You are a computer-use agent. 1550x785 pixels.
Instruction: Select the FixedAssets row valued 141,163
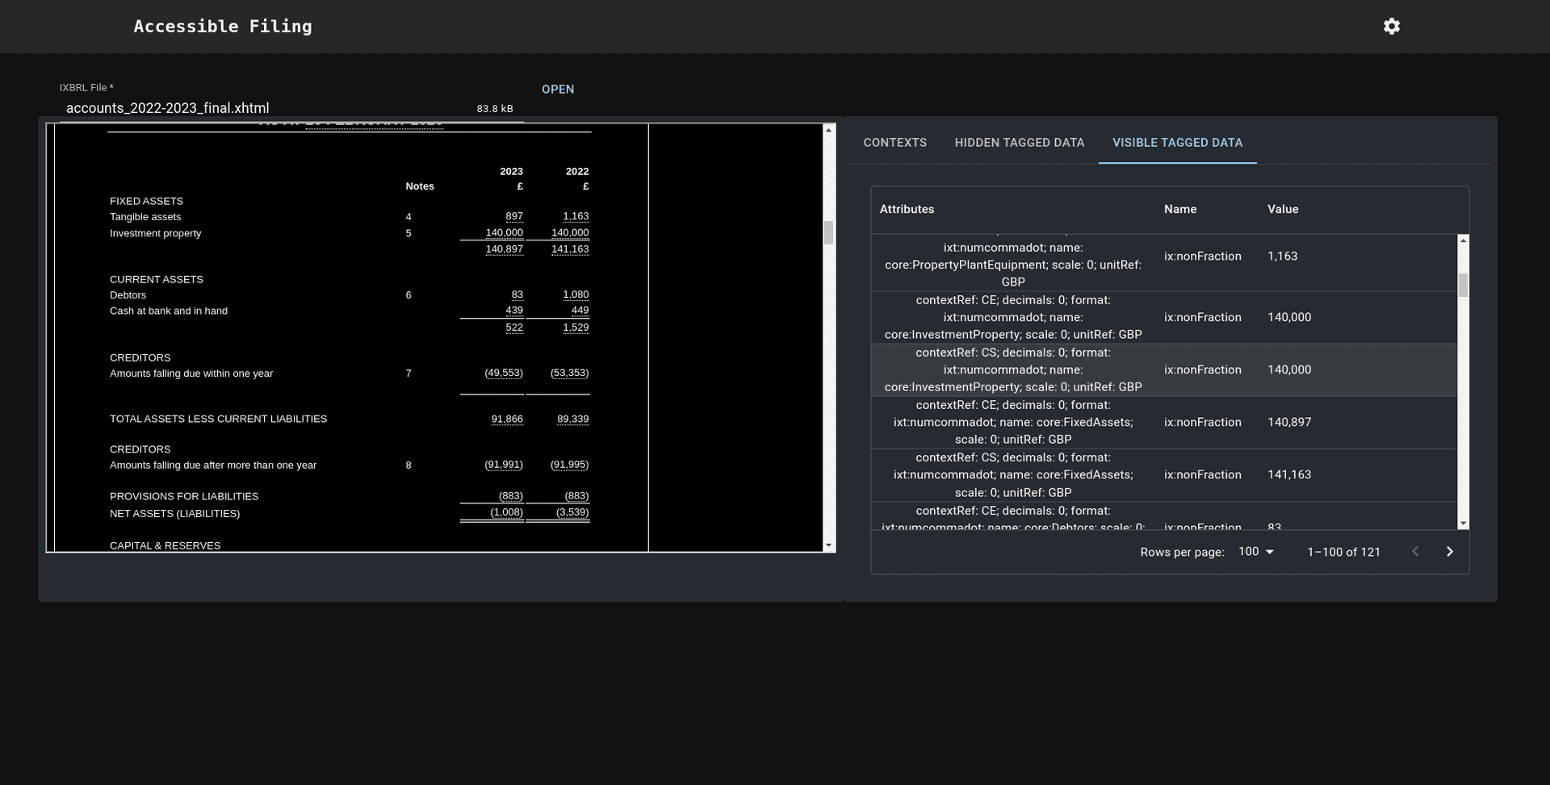1164,475
